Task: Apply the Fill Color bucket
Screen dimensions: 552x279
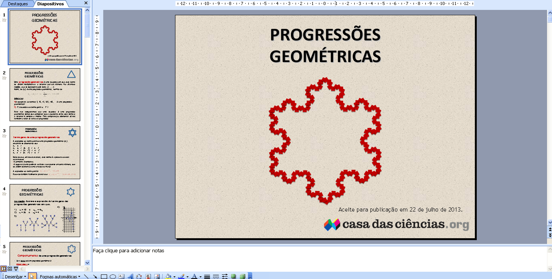Action: tap(168, 276)
